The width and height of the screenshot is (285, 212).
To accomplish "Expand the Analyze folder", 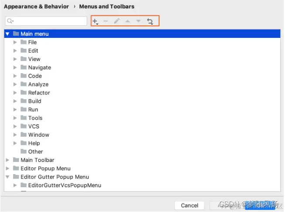I will pyautogui.click(x=15, y=84).
